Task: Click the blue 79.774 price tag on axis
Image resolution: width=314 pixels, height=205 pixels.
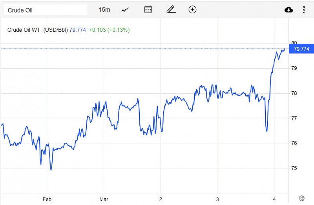Action: pyautogui.click(x=301, y=49)
